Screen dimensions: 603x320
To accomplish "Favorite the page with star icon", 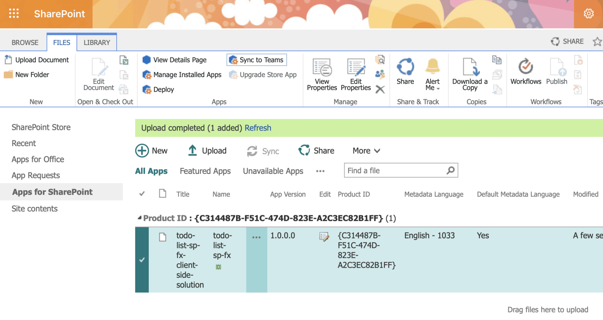I will point(597,42).
